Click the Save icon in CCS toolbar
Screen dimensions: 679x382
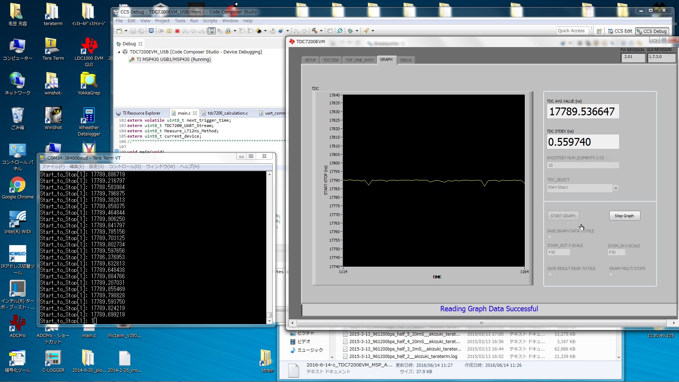(x=133, y=31)
